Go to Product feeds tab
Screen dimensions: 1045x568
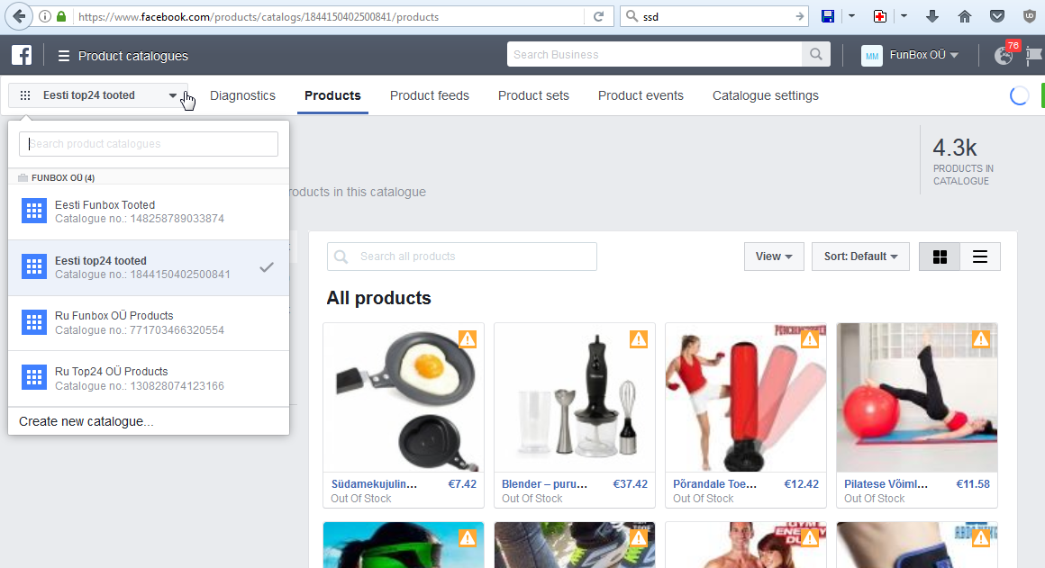pos(429,95)
